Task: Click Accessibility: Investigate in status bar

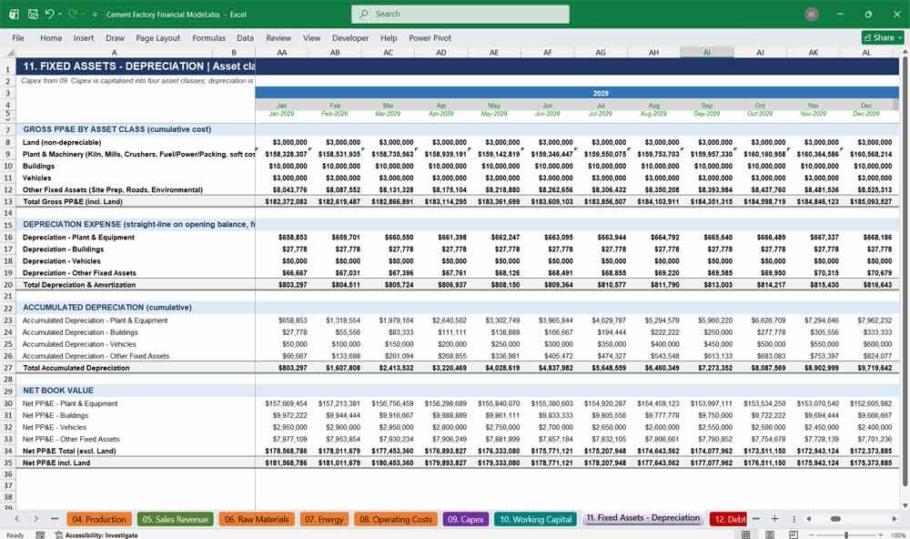Action: [96, 535]
